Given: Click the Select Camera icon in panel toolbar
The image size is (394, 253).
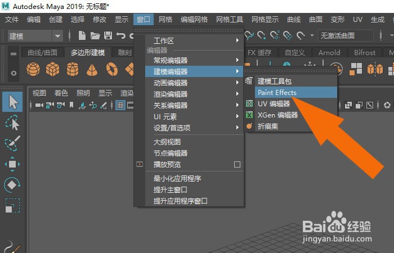Looking at the screenshot, I should tap(39, 105).
